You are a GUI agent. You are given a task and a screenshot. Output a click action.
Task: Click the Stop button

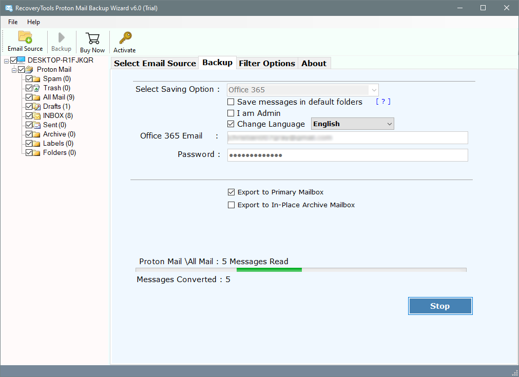[x=440, y=306]
